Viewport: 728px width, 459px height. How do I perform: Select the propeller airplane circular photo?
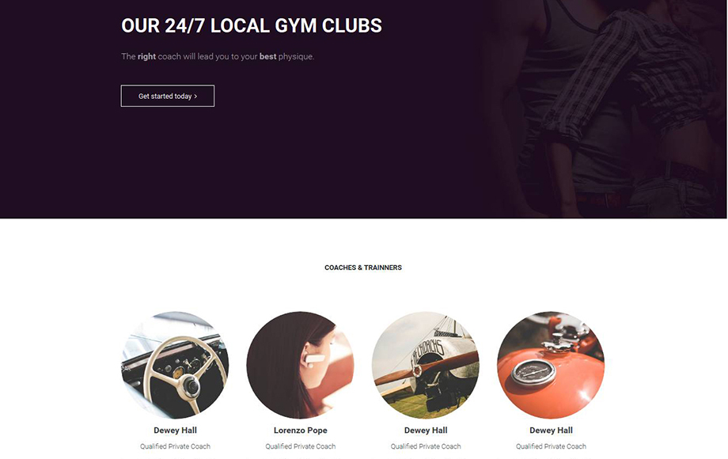[x=426, y=365]
